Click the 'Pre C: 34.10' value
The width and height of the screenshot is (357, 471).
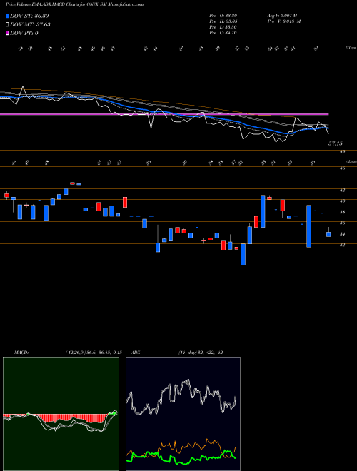pos(223,33)
